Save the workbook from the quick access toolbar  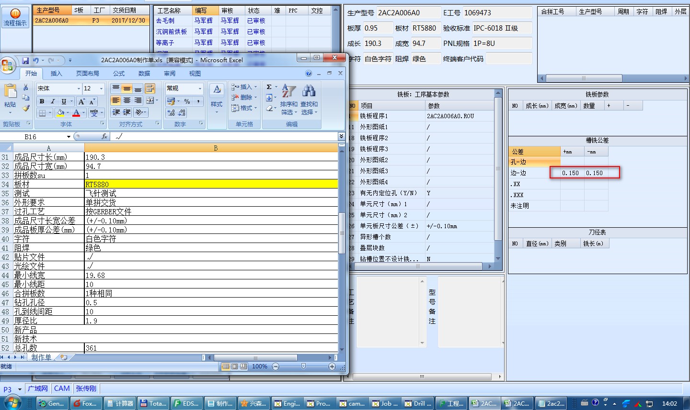pyautogui.click(x=25, y=61)
